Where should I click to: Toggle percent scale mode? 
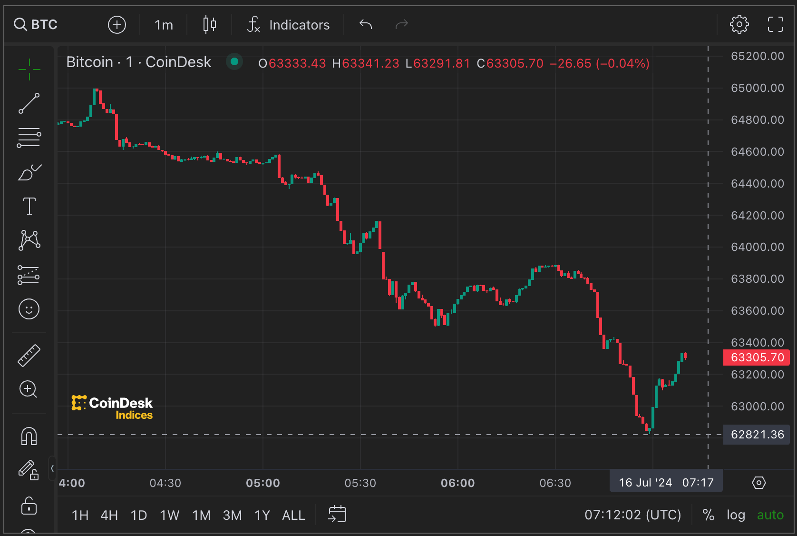click(x=709, y=515)
